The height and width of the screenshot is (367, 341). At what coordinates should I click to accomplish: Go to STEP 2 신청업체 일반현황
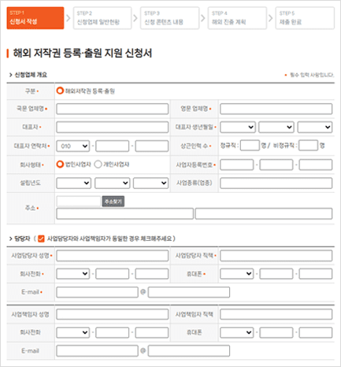click(x=102, y=18)
